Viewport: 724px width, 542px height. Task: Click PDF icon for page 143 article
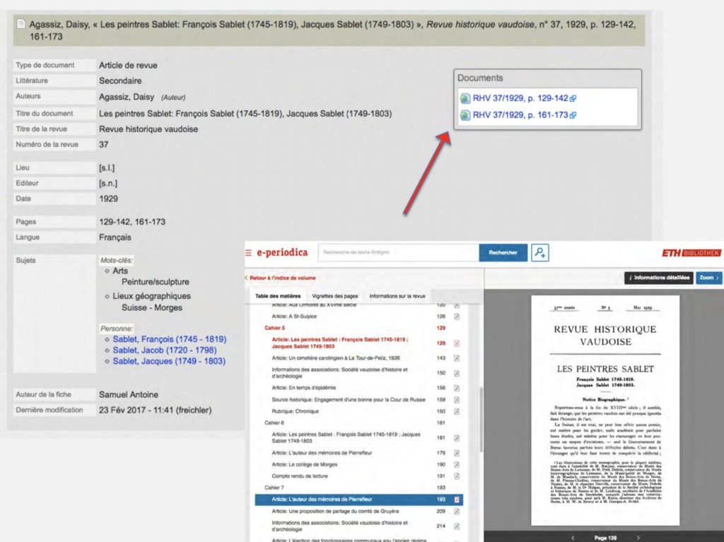click(457, 358)
